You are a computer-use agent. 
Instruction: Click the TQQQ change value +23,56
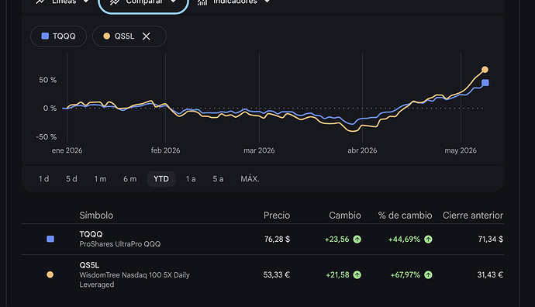coord(337,240)
